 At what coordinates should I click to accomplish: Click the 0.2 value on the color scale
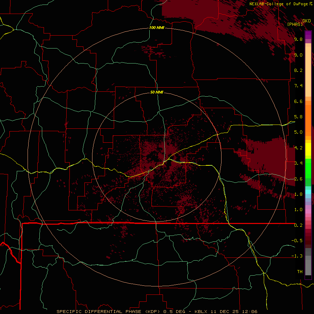[x=298, y=225]
